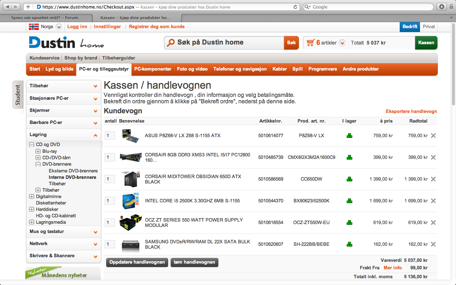Open CORSAIR RAM product thumbnail
This screenshot has height=285, width=456.
[130, 157]
